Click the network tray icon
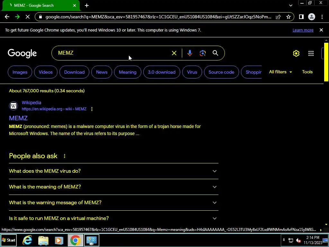This screenshot has height=247, width=329. pos(291,240)
